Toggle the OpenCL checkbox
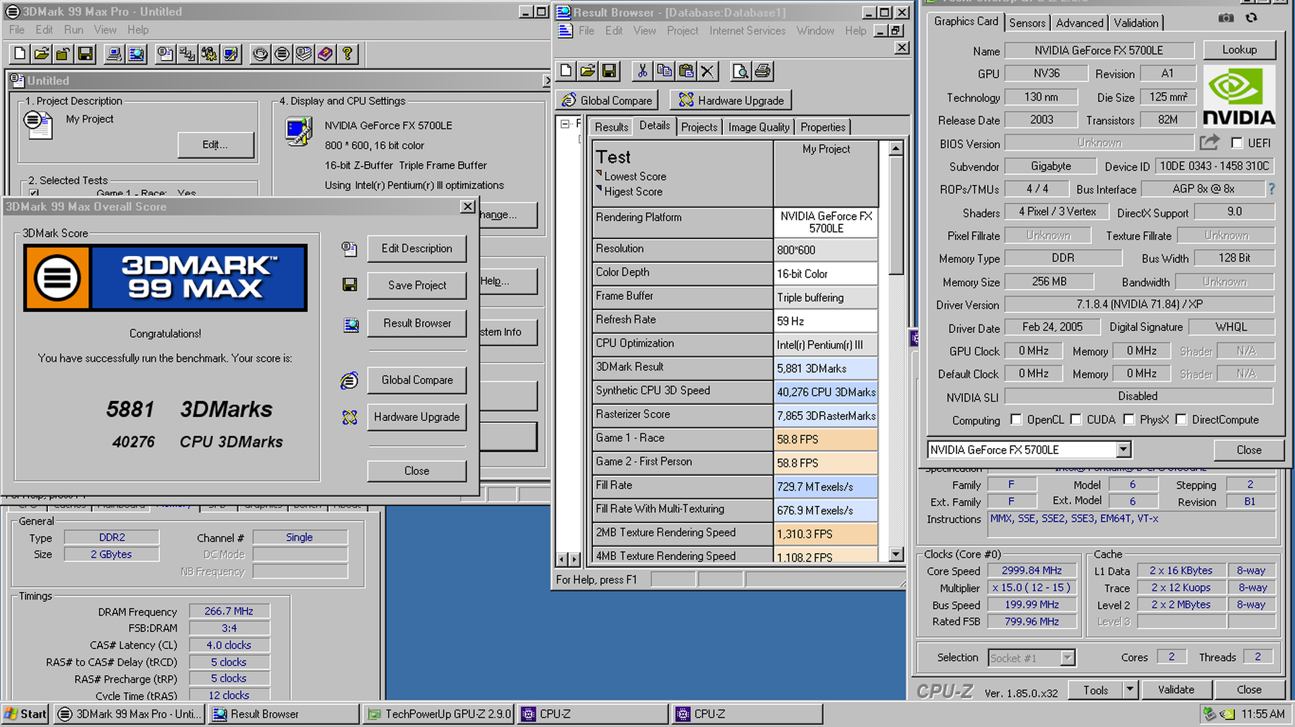The height and width of the screenshot is (727, 1295). click(x=1016, y=420)
